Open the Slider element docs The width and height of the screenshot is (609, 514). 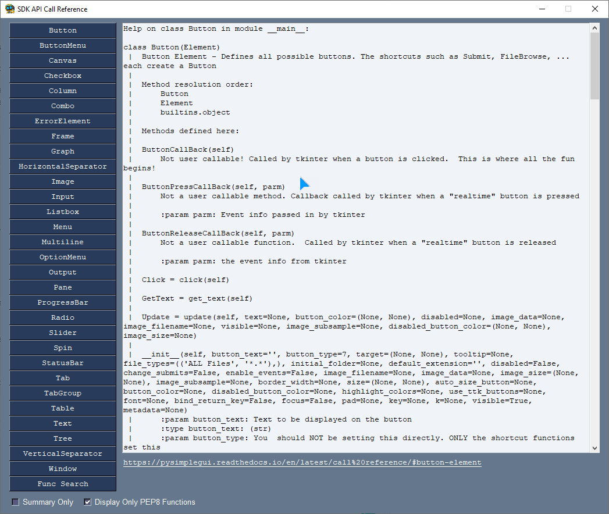point(62,333)
